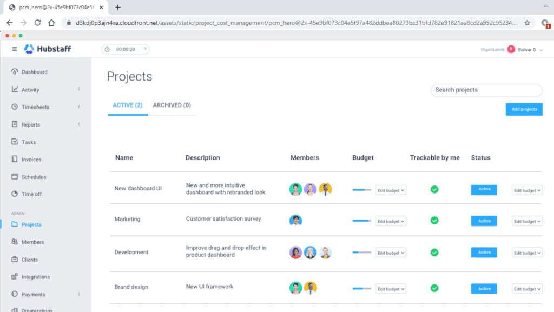This screenshot has height=312, width=554.
Task: Toggle the sidebar with the hamburger icon
Action: tap(14, 48)
